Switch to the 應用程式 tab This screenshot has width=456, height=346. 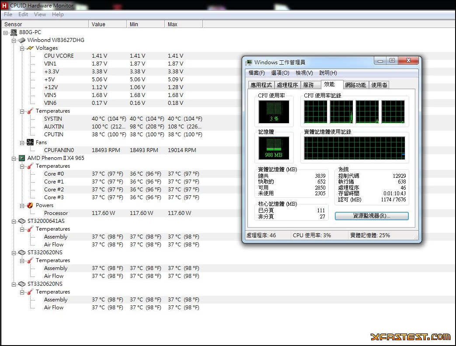click(x=261, y=85)
